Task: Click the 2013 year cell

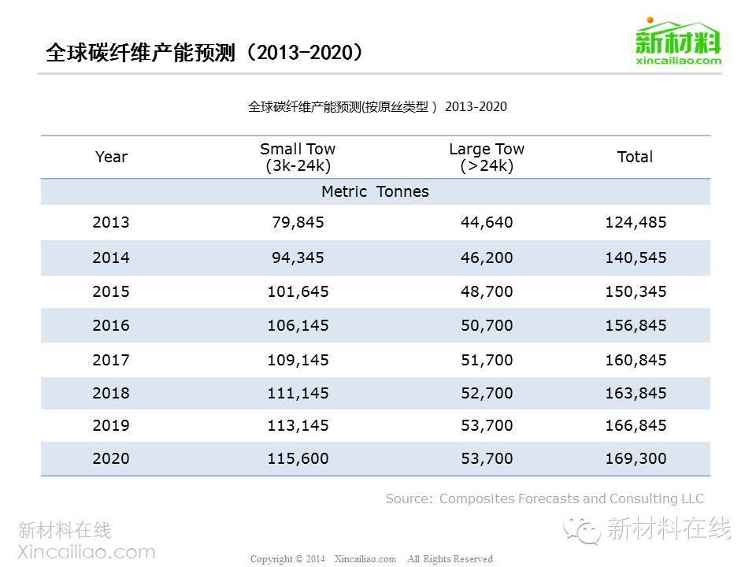Action: [111, 223]
